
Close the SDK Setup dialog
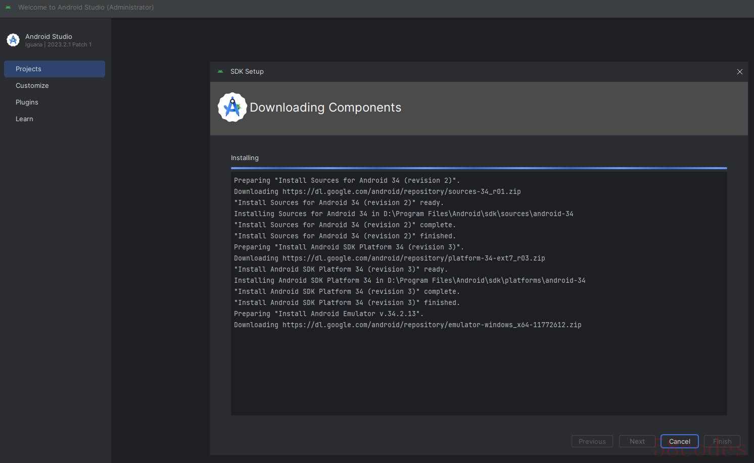[739, 72]
